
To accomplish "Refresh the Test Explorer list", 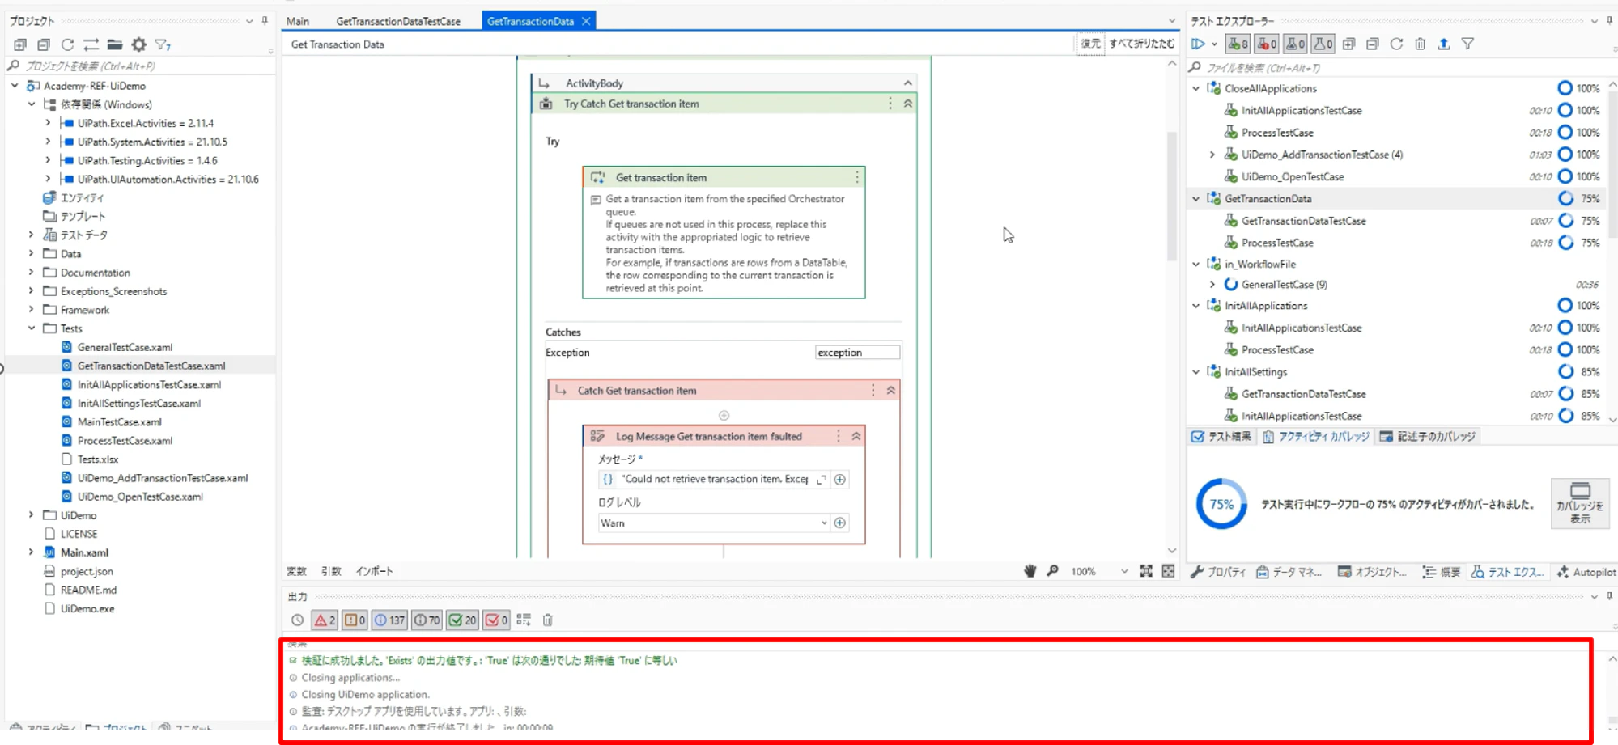I will 1396,44.
